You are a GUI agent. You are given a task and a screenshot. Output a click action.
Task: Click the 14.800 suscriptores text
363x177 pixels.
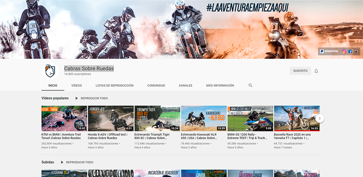click(x=78, y=74)
